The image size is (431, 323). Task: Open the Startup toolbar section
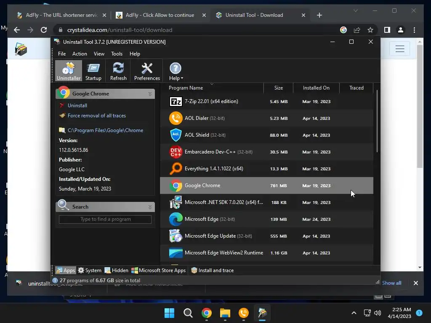click(x=93, y=71)
